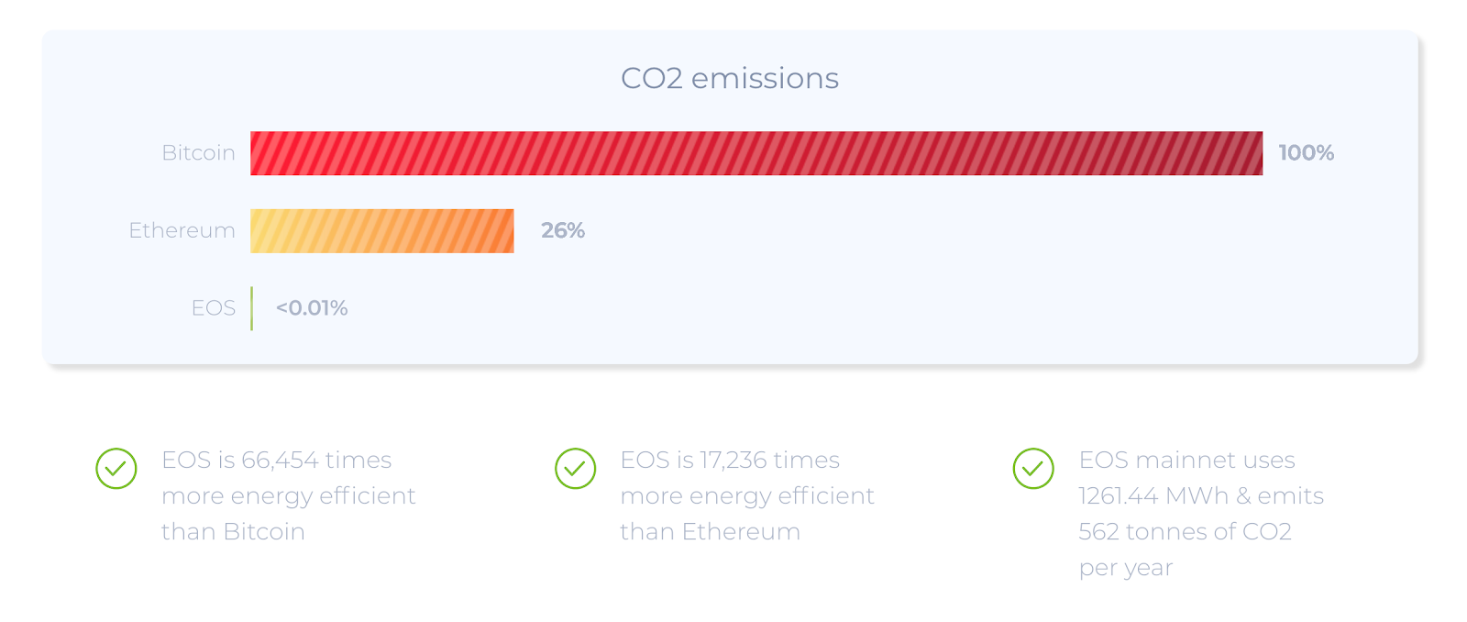Click the green checkmark beside the Ethereum efficiency claim
This screenshot has height=622, width=1467.
coord(575,469)
